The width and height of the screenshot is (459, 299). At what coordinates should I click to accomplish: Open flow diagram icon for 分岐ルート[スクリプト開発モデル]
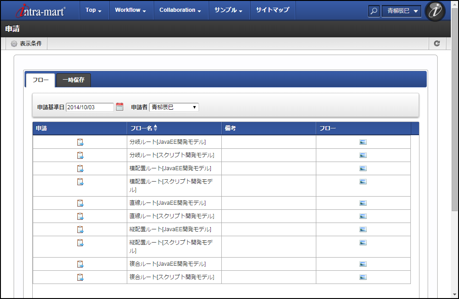click(363, 155)
